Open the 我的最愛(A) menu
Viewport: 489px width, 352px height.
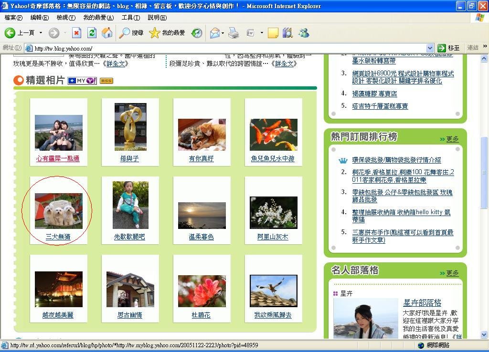[98, 18]
